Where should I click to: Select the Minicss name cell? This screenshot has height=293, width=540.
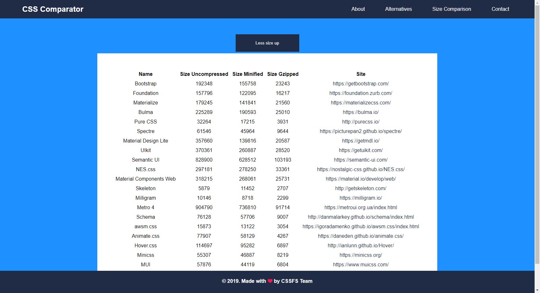coord(146,255)
